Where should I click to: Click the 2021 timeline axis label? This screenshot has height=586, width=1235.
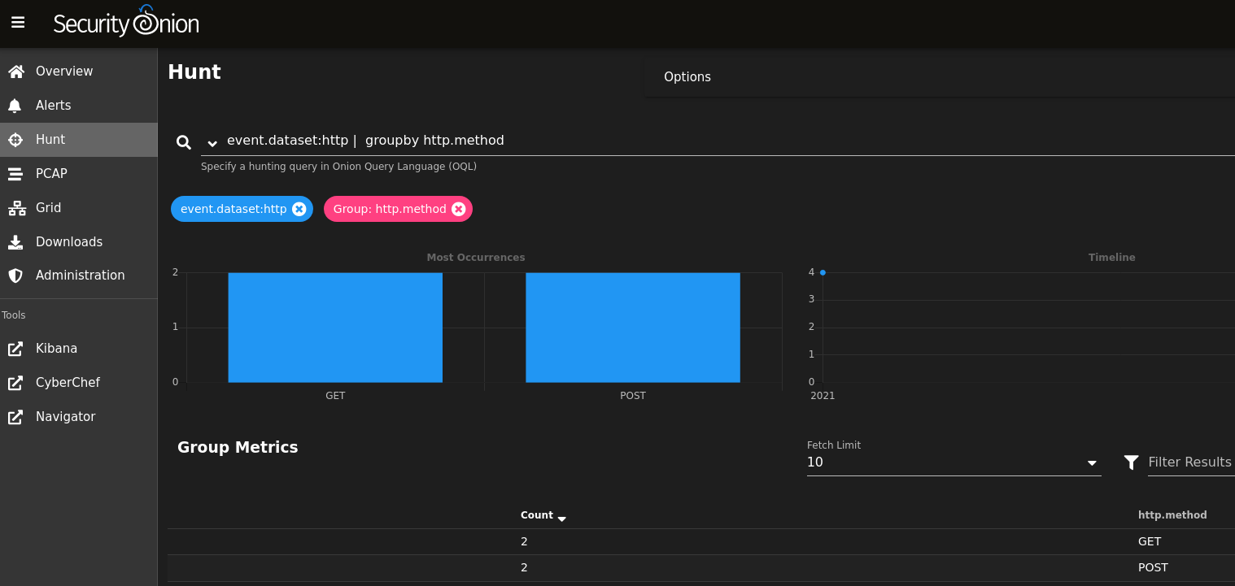[823, 396]
